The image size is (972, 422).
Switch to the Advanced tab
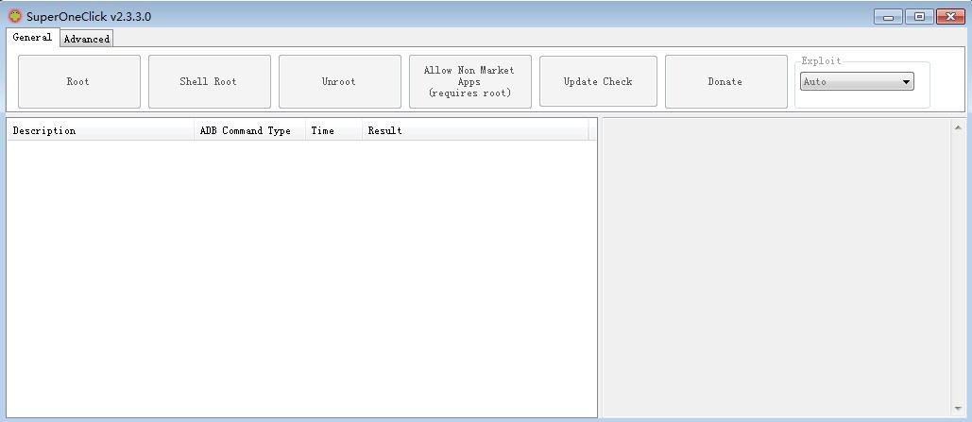87,39
